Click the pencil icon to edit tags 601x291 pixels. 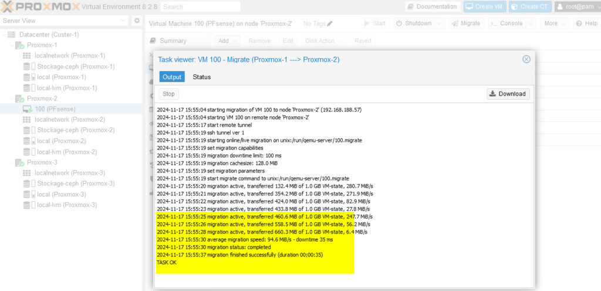pos(330,23)
